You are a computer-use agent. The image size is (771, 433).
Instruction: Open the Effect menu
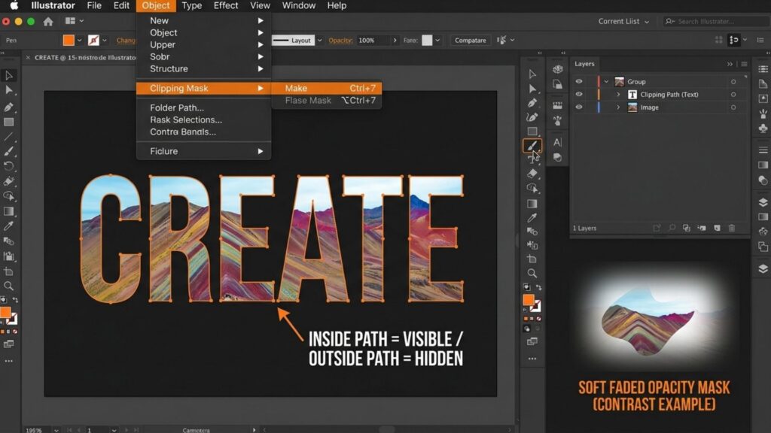[226, 5]
